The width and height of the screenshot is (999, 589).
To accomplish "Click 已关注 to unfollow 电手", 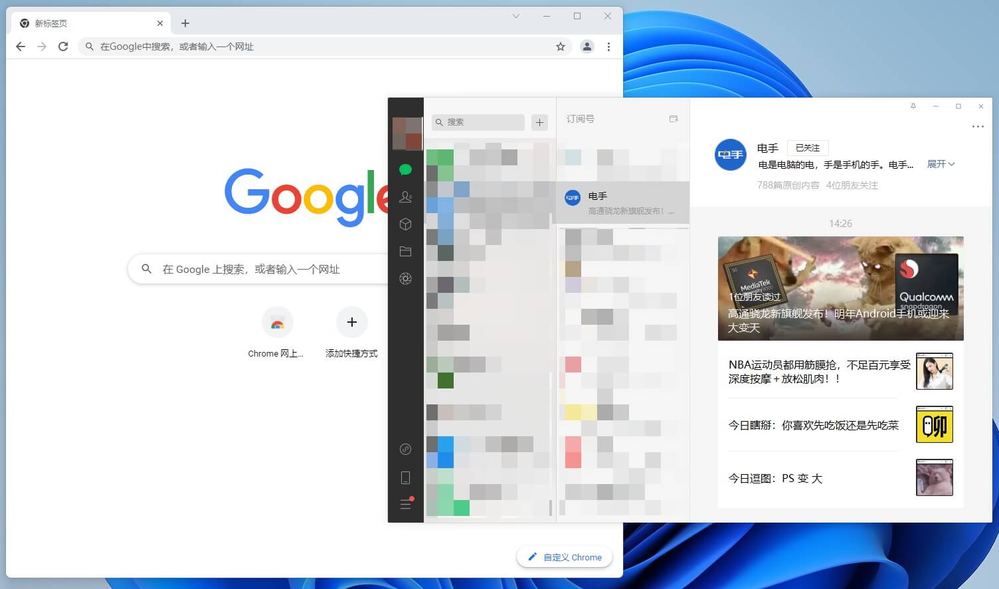I will click(x=807, y=147).
